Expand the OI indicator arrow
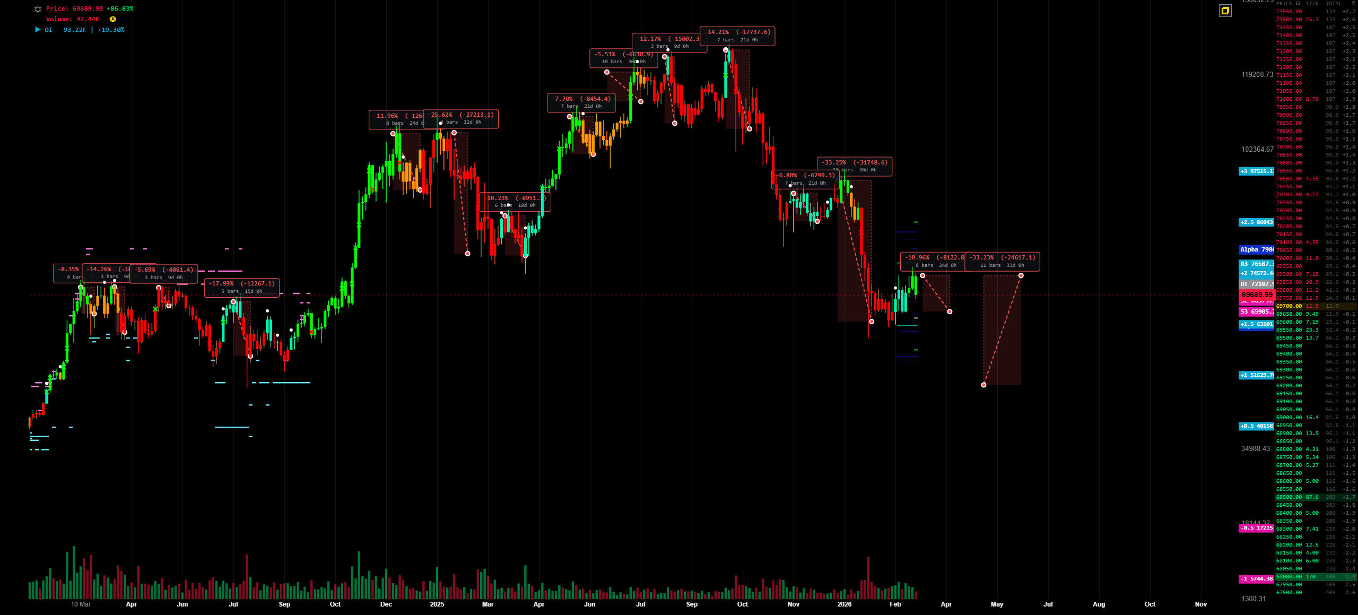 pyautogui.click(x=38, y=30)
